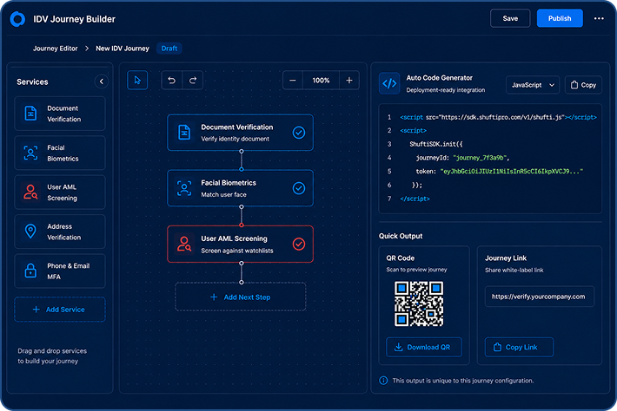This screenshot has width=617, height=411.
Task: Collapse the Services sidebar
Action: [x=102, y=82]
